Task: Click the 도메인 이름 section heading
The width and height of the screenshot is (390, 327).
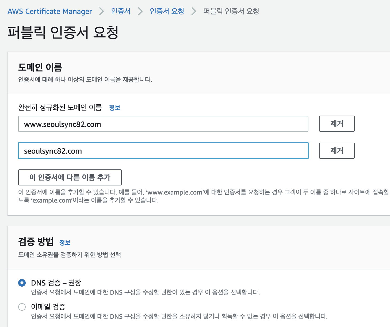Action: (x=40, y=67)
